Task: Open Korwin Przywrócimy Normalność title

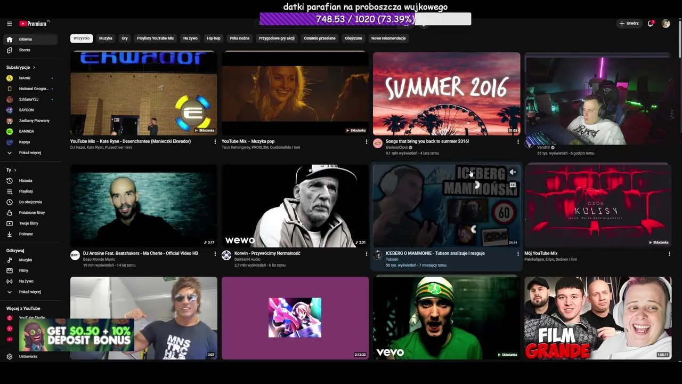Action: (267, 253)
